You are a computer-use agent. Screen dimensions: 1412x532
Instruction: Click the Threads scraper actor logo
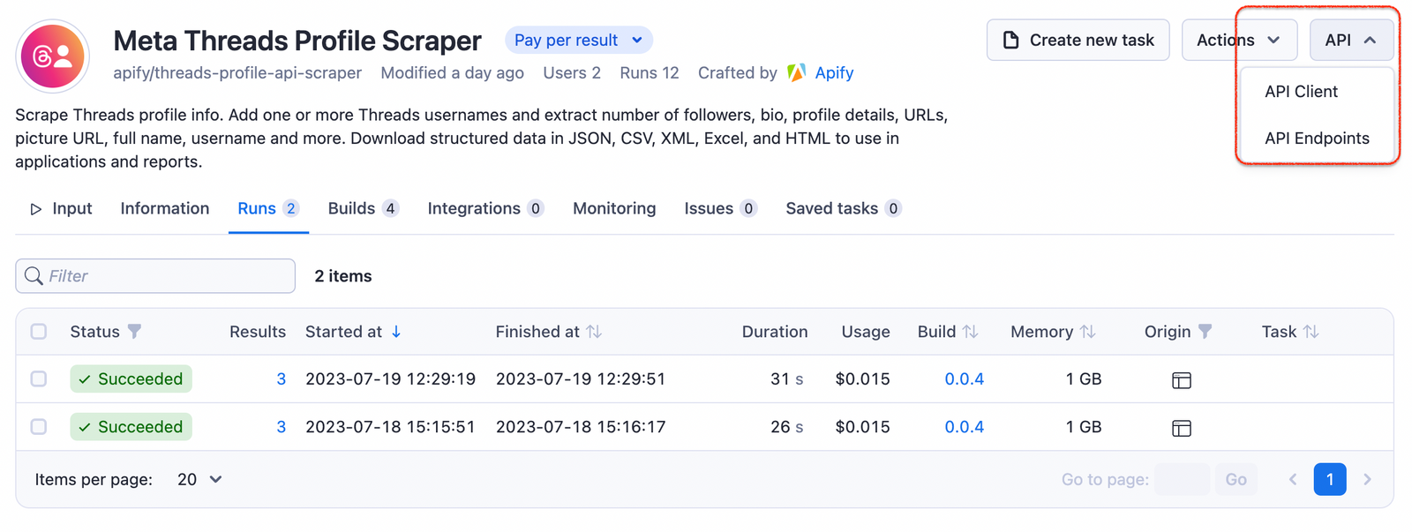[x=53, y=56]
